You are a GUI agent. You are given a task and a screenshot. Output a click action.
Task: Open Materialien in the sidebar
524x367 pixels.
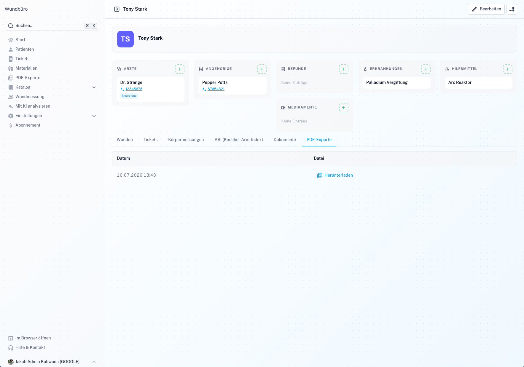click(x=26, y=68)
